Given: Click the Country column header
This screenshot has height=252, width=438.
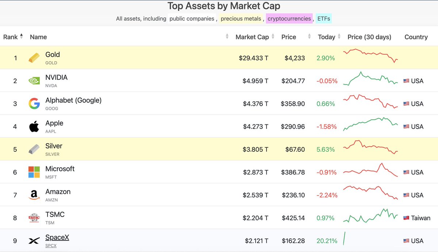Looking at the screenshot, I should point(416,37).
